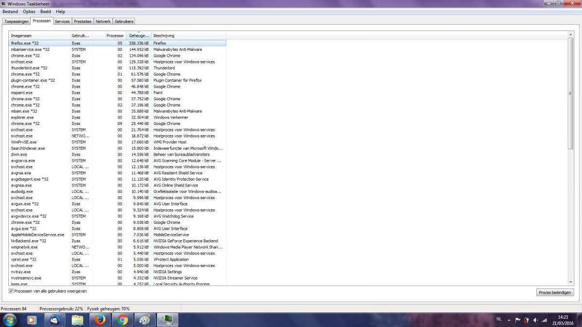The height and width of the screenshot is (327, 582).
Task: Select the avgwdsvcx.exe *32 process
Action: tap(117, 216)
